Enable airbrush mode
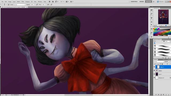The height and width of the screenshot is (96, 171). (x=48, y=5)
